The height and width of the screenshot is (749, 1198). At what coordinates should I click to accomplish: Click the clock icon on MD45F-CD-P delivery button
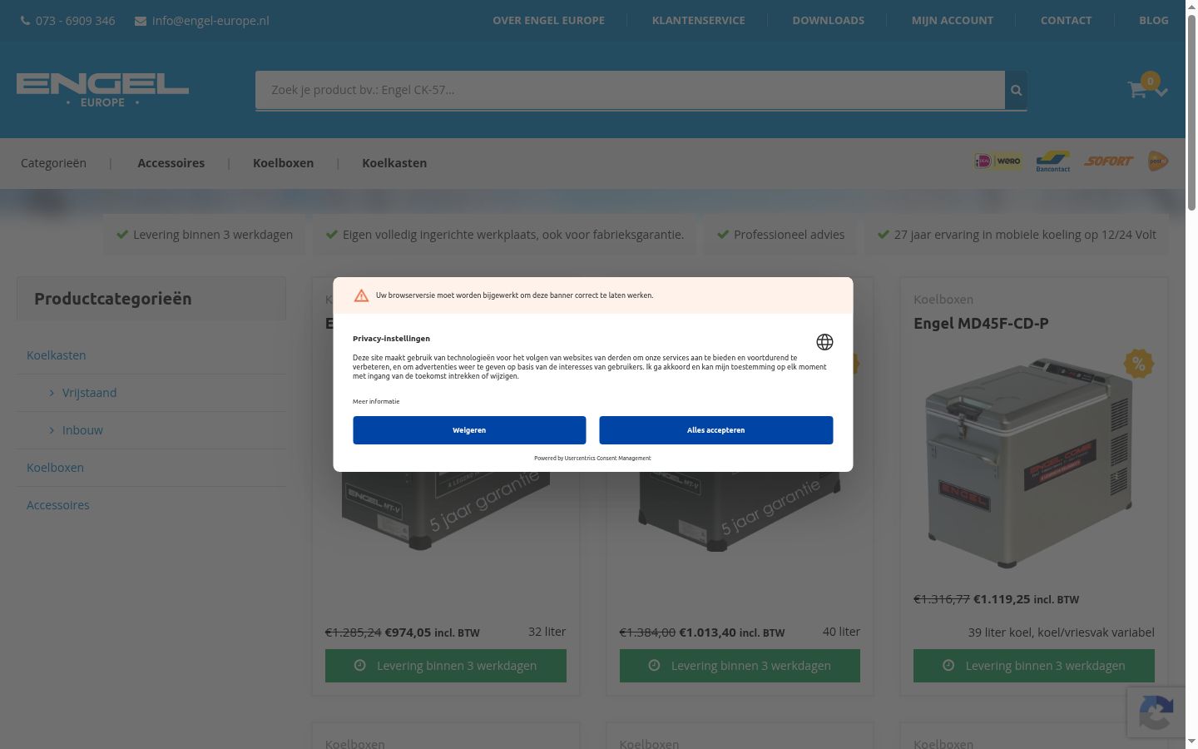point(948,666)
